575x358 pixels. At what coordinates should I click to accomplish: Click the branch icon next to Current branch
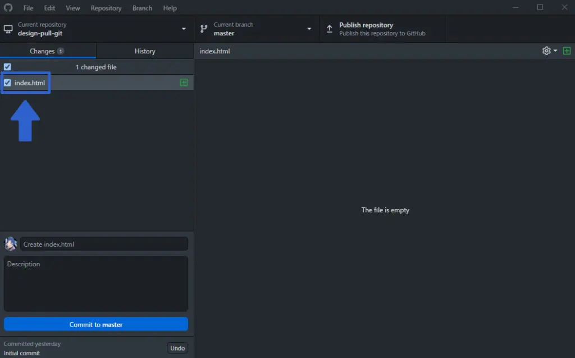coord(203,28)
